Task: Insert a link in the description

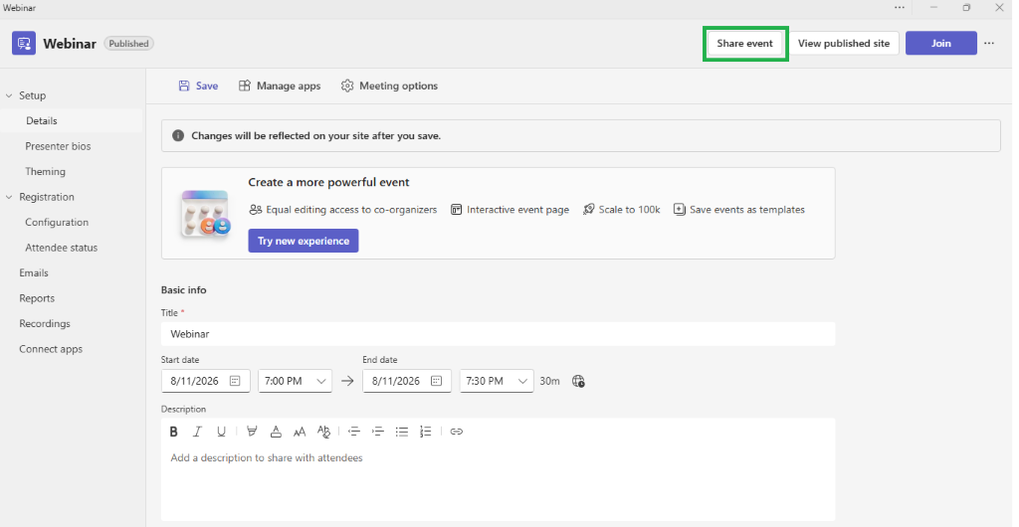Action: point(456,432)
